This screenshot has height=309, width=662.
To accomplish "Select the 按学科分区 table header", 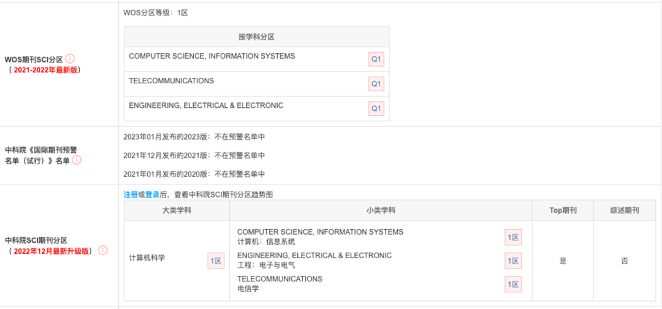I will click(x=256, y=37).
